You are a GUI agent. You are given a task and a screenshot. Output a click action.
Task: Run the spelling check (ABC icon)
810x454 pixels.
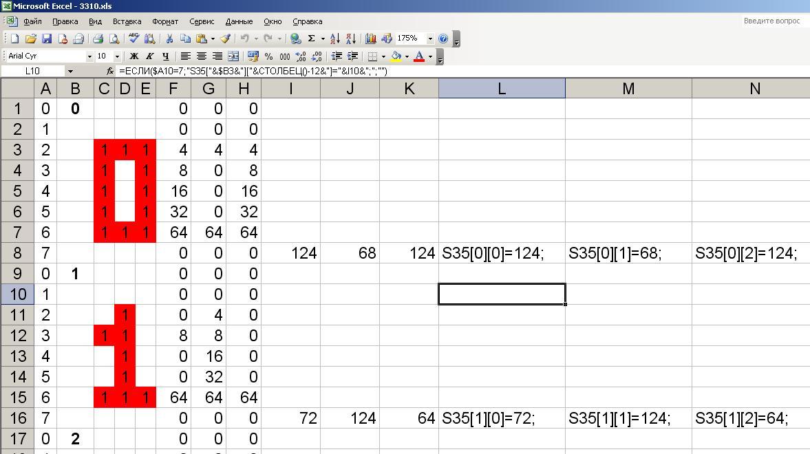pos(134,39)
